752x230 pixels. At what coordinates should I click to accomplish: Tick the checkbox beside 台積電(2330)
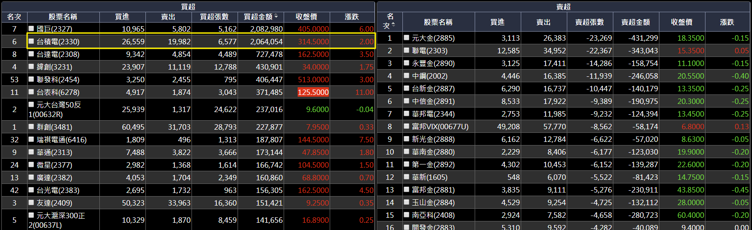(x=31, y=41)
